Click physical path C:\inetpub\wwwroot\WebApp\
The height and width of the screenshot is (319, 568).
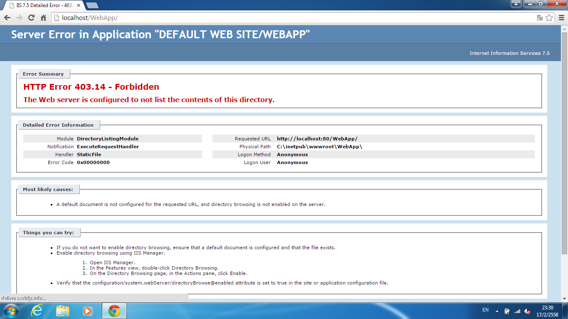pyautogui.click(x=320, y=147)
